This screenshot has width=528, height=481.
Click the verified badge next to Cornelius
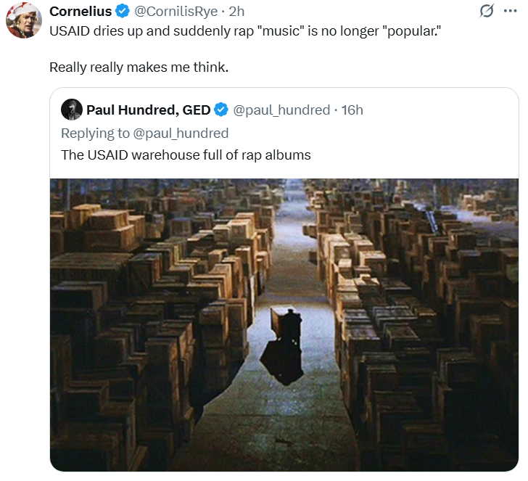(x=123, y=11)
